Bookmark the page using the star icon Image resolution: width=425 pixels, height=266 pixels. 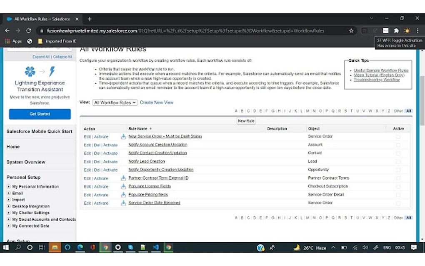tap(351, 30)
